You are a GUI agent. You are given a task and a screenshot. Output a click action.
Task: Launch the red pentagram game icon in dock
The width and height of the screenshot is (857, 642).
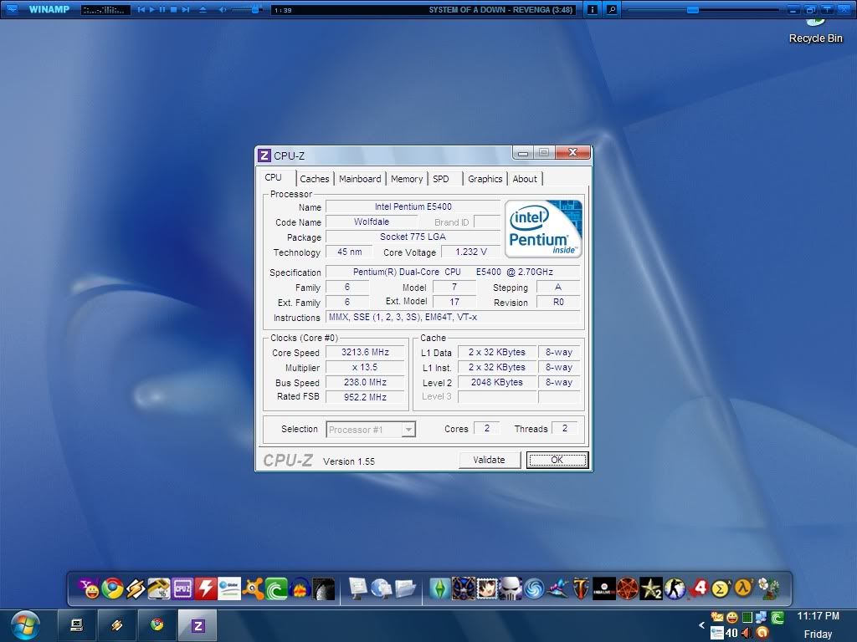pos(628,588)
